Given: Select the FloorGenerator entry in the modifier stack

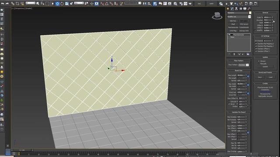Looking at the screenshot, I should 239,35.
